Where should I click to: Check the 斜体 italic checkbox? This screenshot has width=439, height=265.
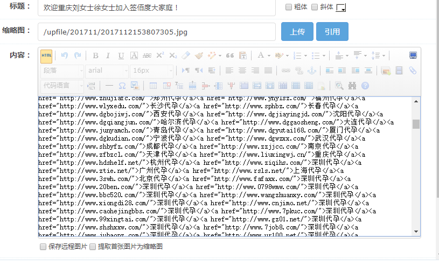coord(315,8)
